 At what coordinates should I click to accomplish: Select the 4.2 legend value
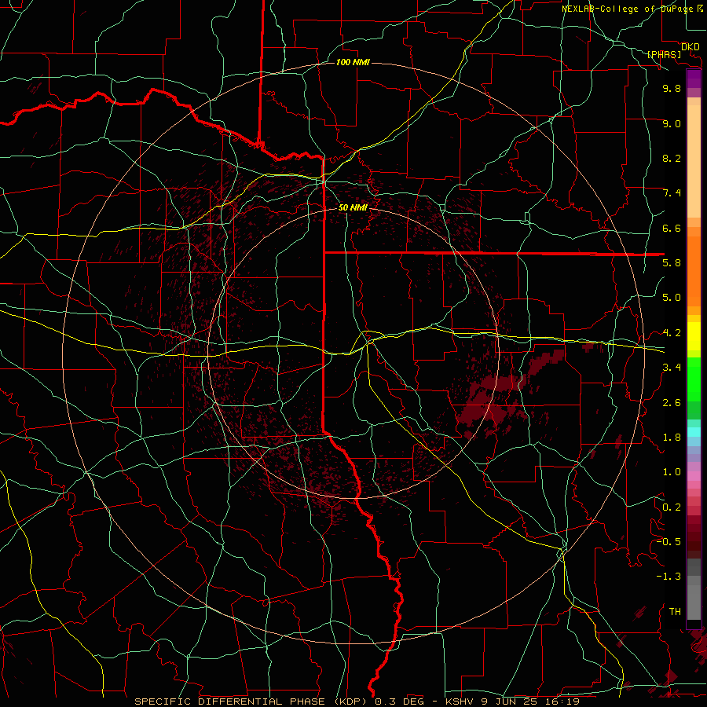coord(672,333)
